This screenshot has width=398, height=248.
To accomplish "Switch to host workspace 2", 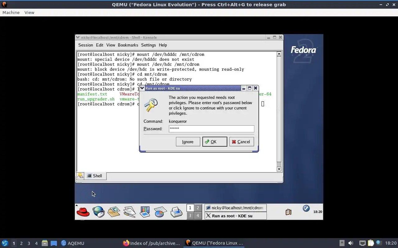I will [21, 243].
